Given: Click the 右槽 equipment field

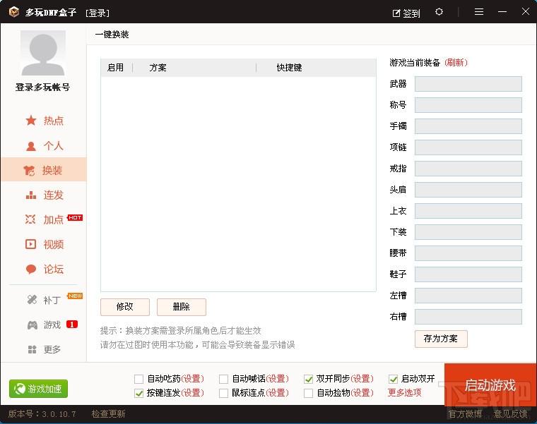Looking at the screenshot, I should (x=468, y=317).
